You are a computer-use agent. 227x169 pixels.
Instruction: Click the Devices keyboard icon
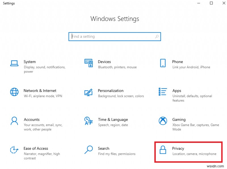coord(89,63)
